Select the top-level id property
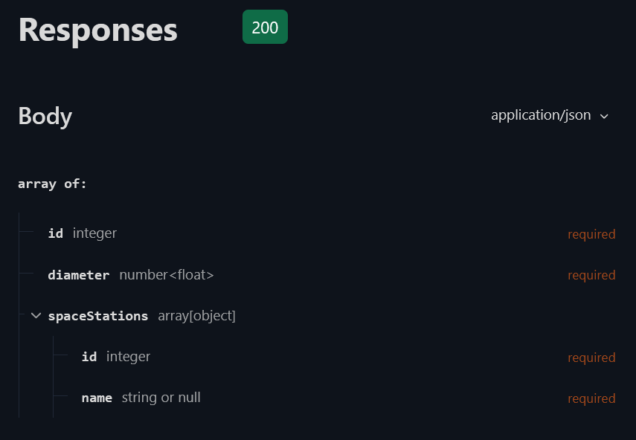Screen dimensions: 636x440 56,233
